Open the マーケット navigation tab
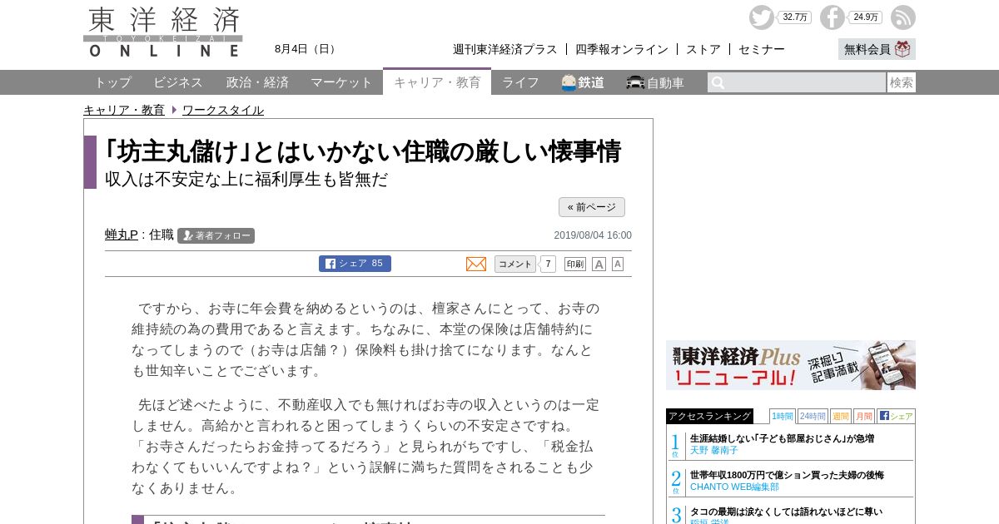Image resolution: width=999 pixels, height=524 pixels. point(341,82)
